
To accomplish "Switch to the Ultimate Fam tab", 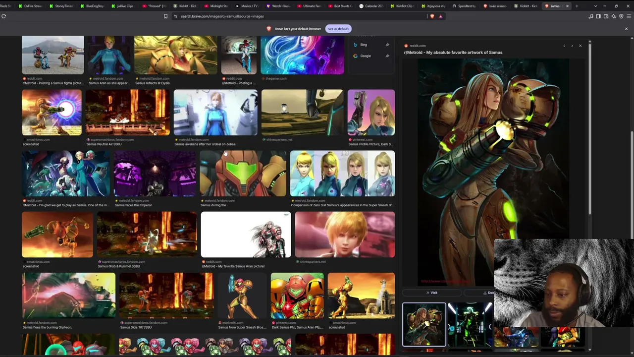I will [310, 6].
